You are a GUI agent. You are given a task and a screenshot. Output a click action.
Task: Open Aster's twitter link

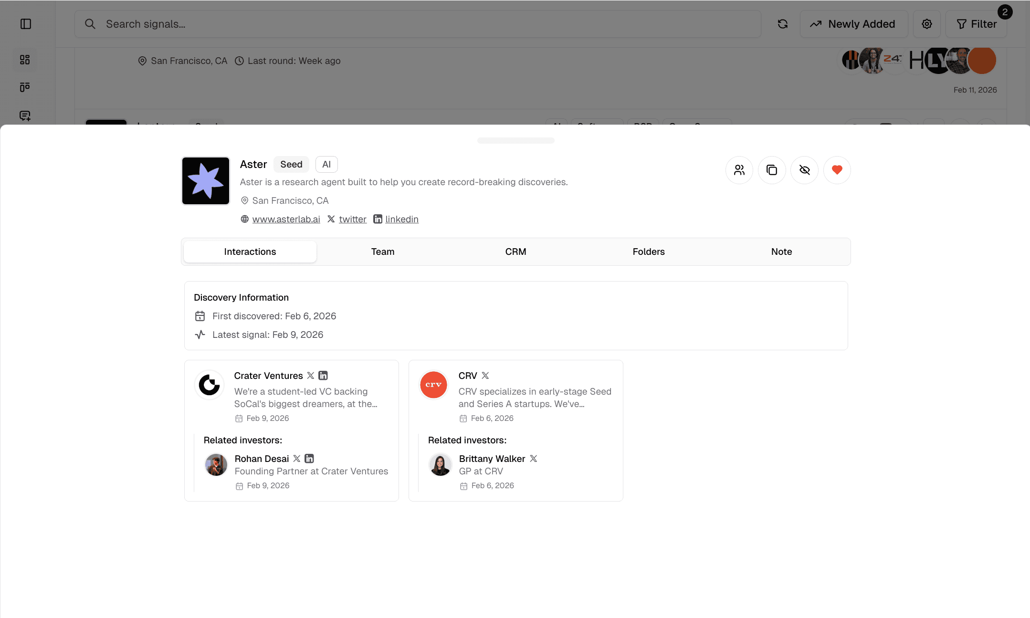(353, 219)
